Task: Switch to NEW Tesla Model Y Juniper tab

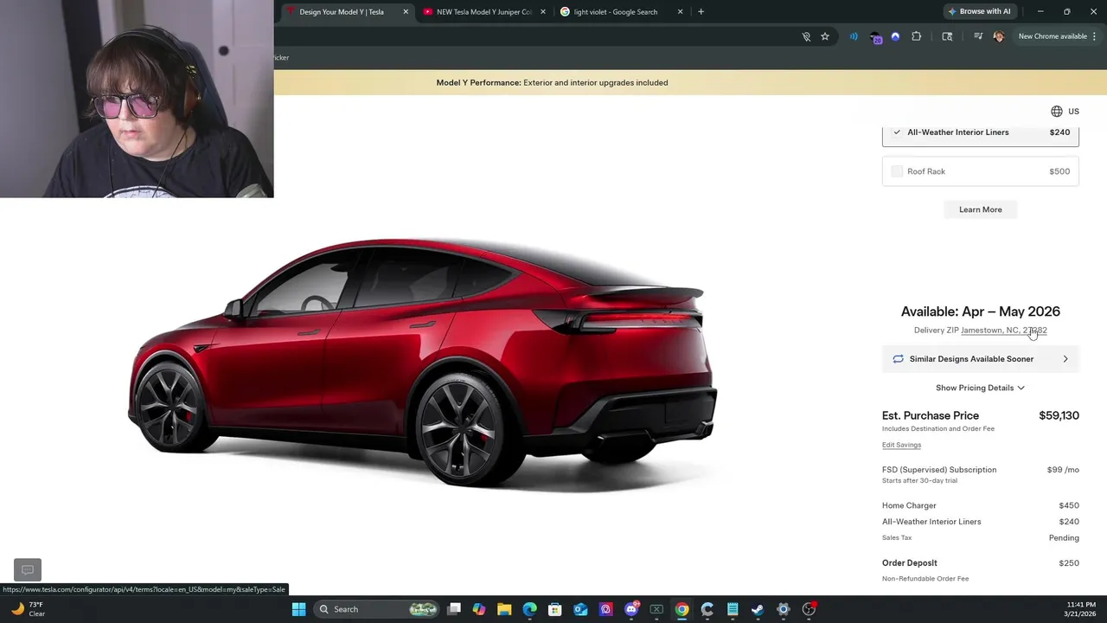Action: coord(483,12)
